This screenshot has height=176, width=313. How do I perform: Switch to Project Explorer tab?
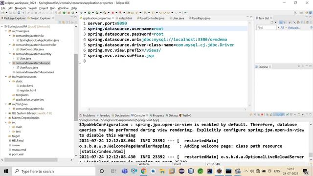click(41, 18)
